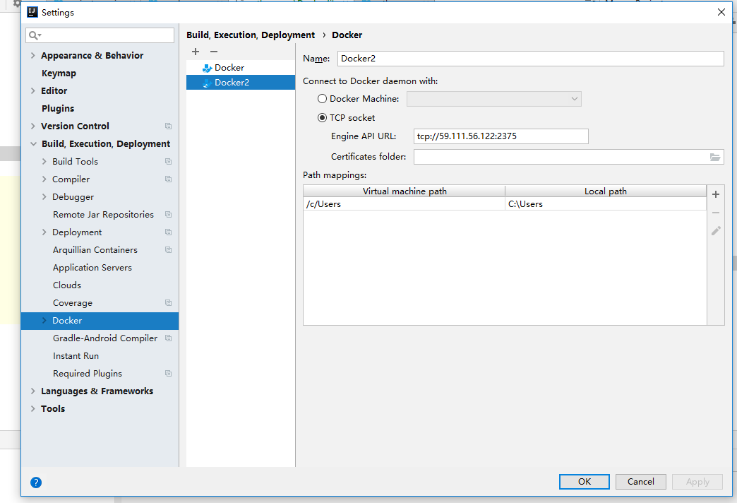Click project-level icon next to Coverage

[x=168, y=302]
